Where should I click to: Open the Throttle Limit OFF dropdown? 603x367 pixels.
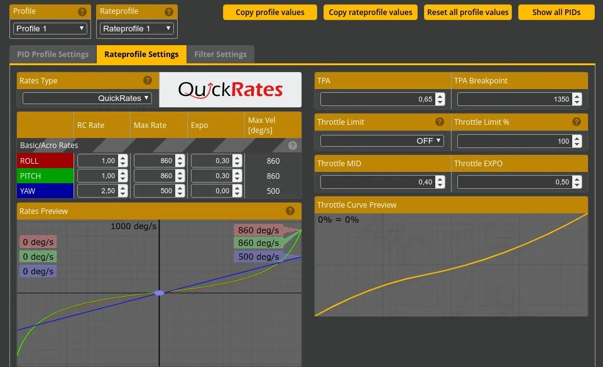tap(383, 141)
